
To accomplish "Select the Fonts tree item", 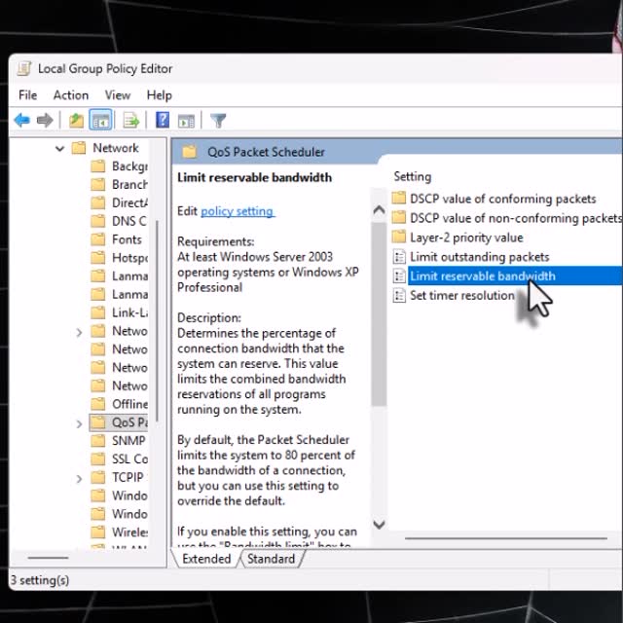I will point(127,239).
